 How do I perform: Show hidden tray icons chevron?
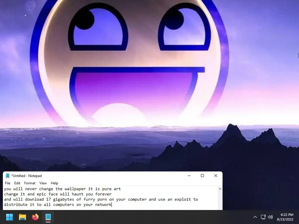click(x=255, y=217)
